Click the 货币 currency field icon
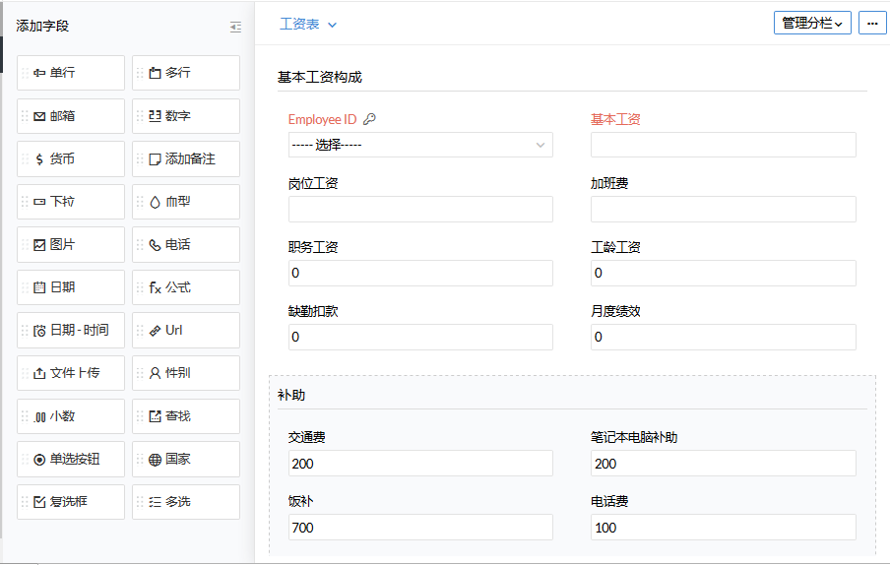The width and height of the screenshot is (890, 565). pyautogui.click(x=39, y=159)
